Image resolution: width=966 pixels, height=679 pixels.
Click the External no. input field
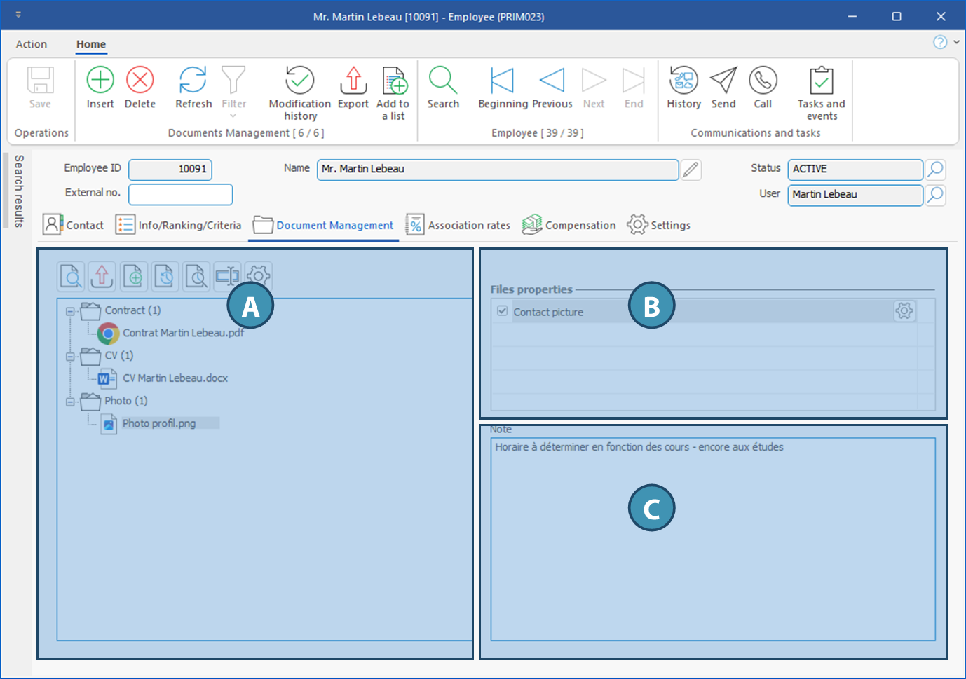click(180, 194)
